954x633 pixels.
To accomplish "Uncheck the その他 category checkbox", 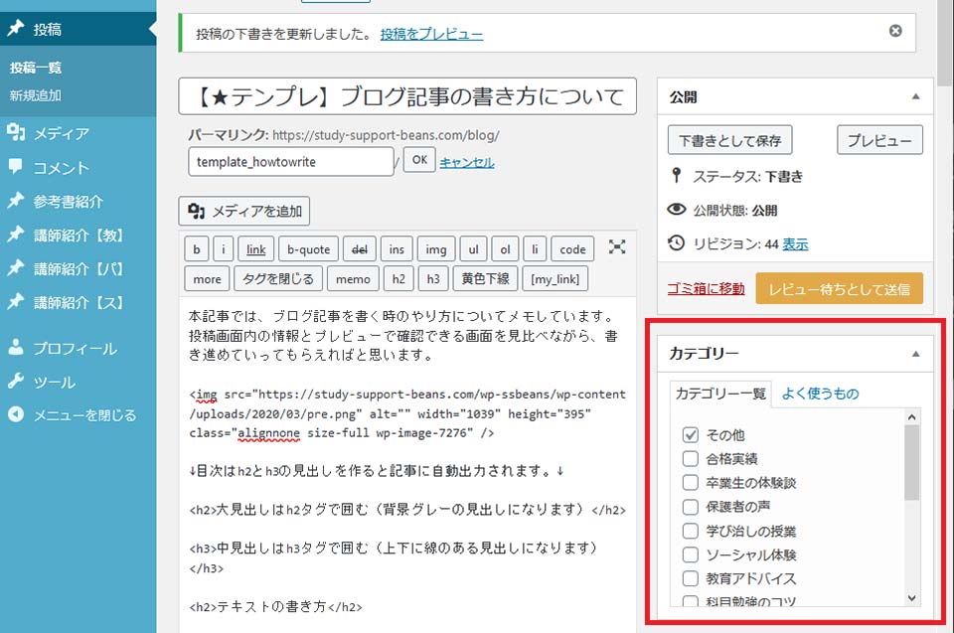I will click(x=691, y=435).
